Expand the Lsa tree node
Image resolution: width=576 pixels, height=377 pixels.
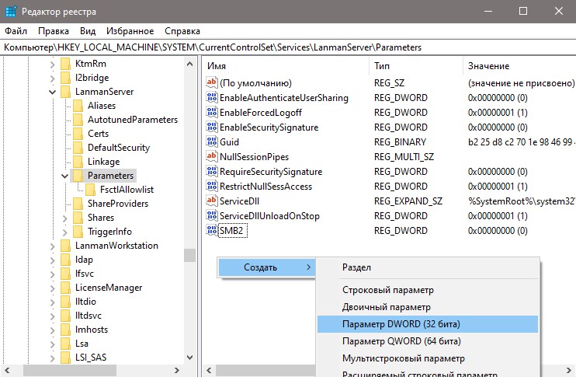(x=52, y=344)
